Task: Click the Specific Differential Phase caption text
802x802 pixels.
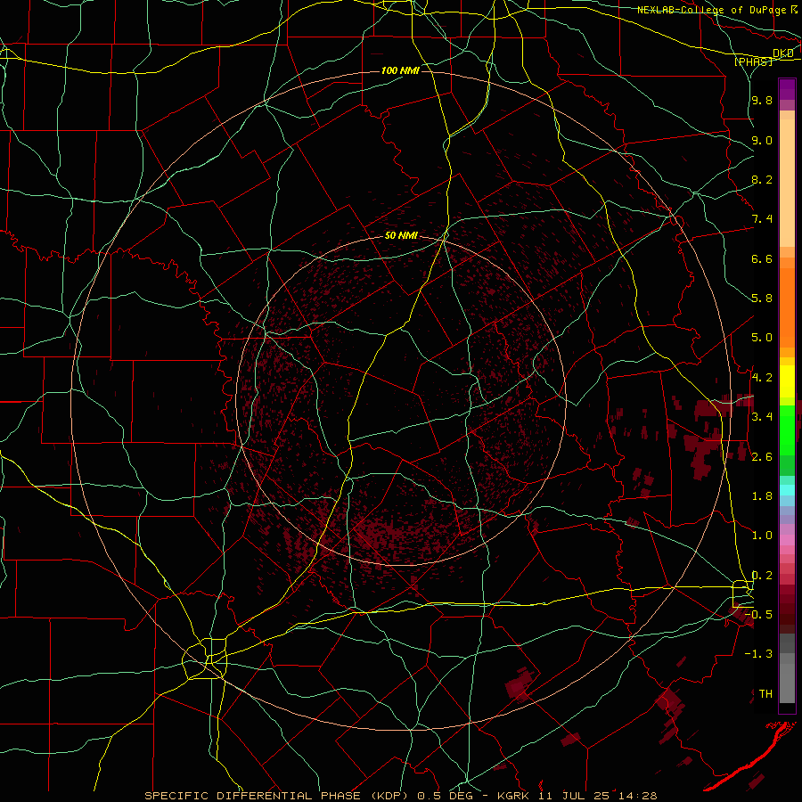Action: tap(401, 796)
